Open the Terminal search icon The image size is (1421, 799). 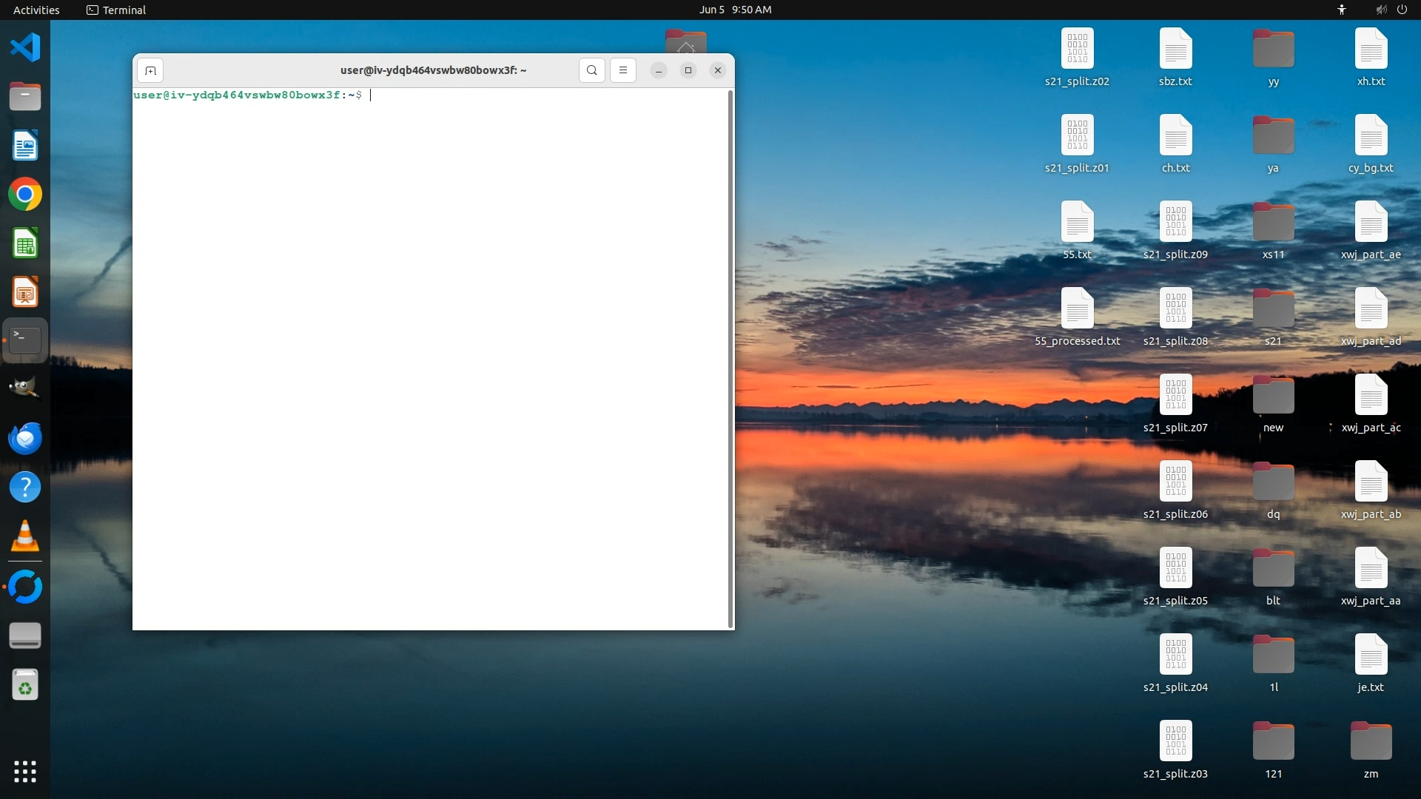click(591, 70)
